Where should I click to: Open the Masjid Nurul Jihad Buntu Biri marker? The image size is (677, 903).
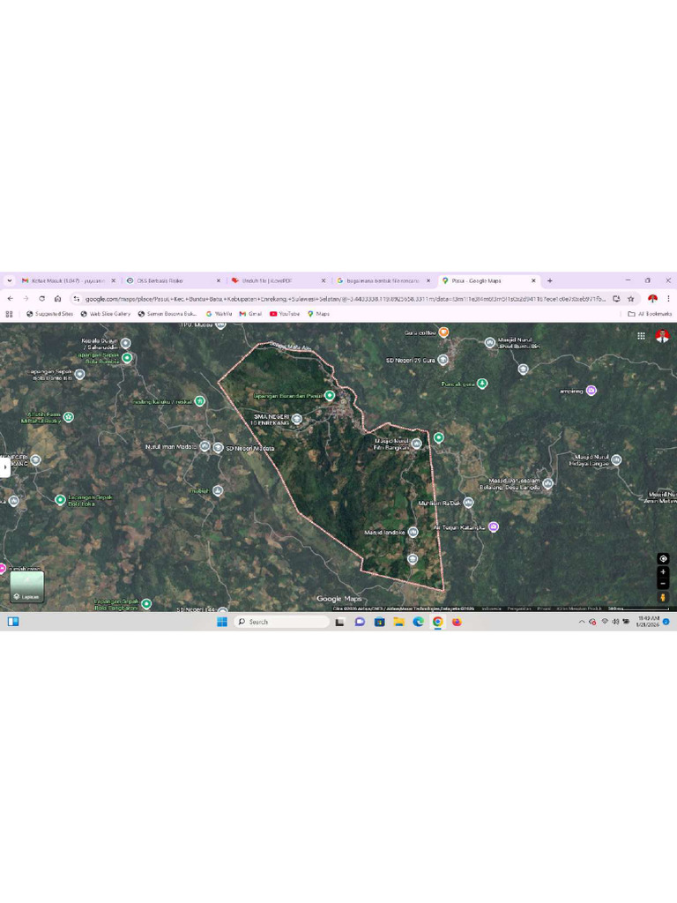tap(489, 343)
